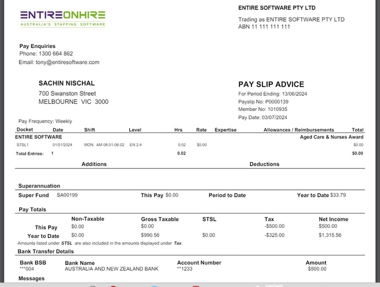This screenshot has width=380, height=287.
Task: Click the masked account number **1233
Action: (x=184, y=269)
